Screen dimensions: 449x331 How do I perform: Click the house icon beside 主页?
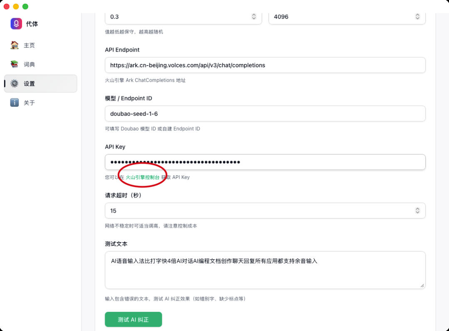pyautogui.click(x=15, y=45)
